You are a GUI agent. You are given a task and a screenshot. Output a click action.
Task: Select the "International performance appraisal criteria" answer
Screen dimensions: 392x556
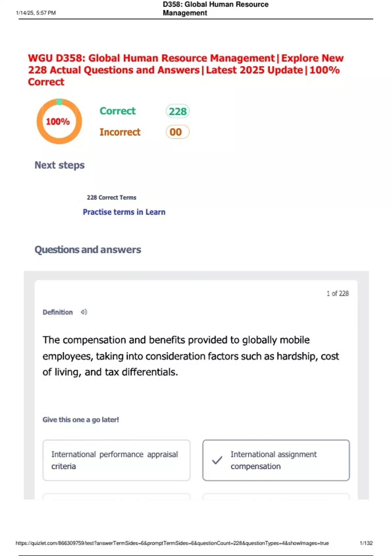(x=116, y=460)
